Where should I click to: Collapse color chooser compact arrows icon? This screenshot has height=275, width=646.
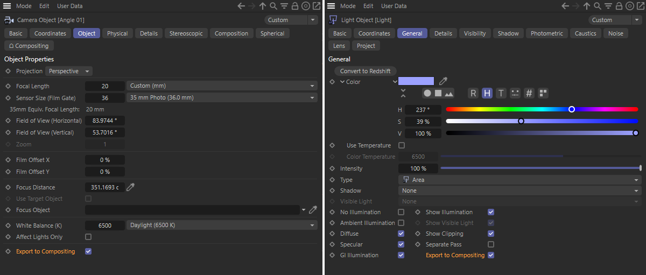pyautogui.click(x=403, y=93)
